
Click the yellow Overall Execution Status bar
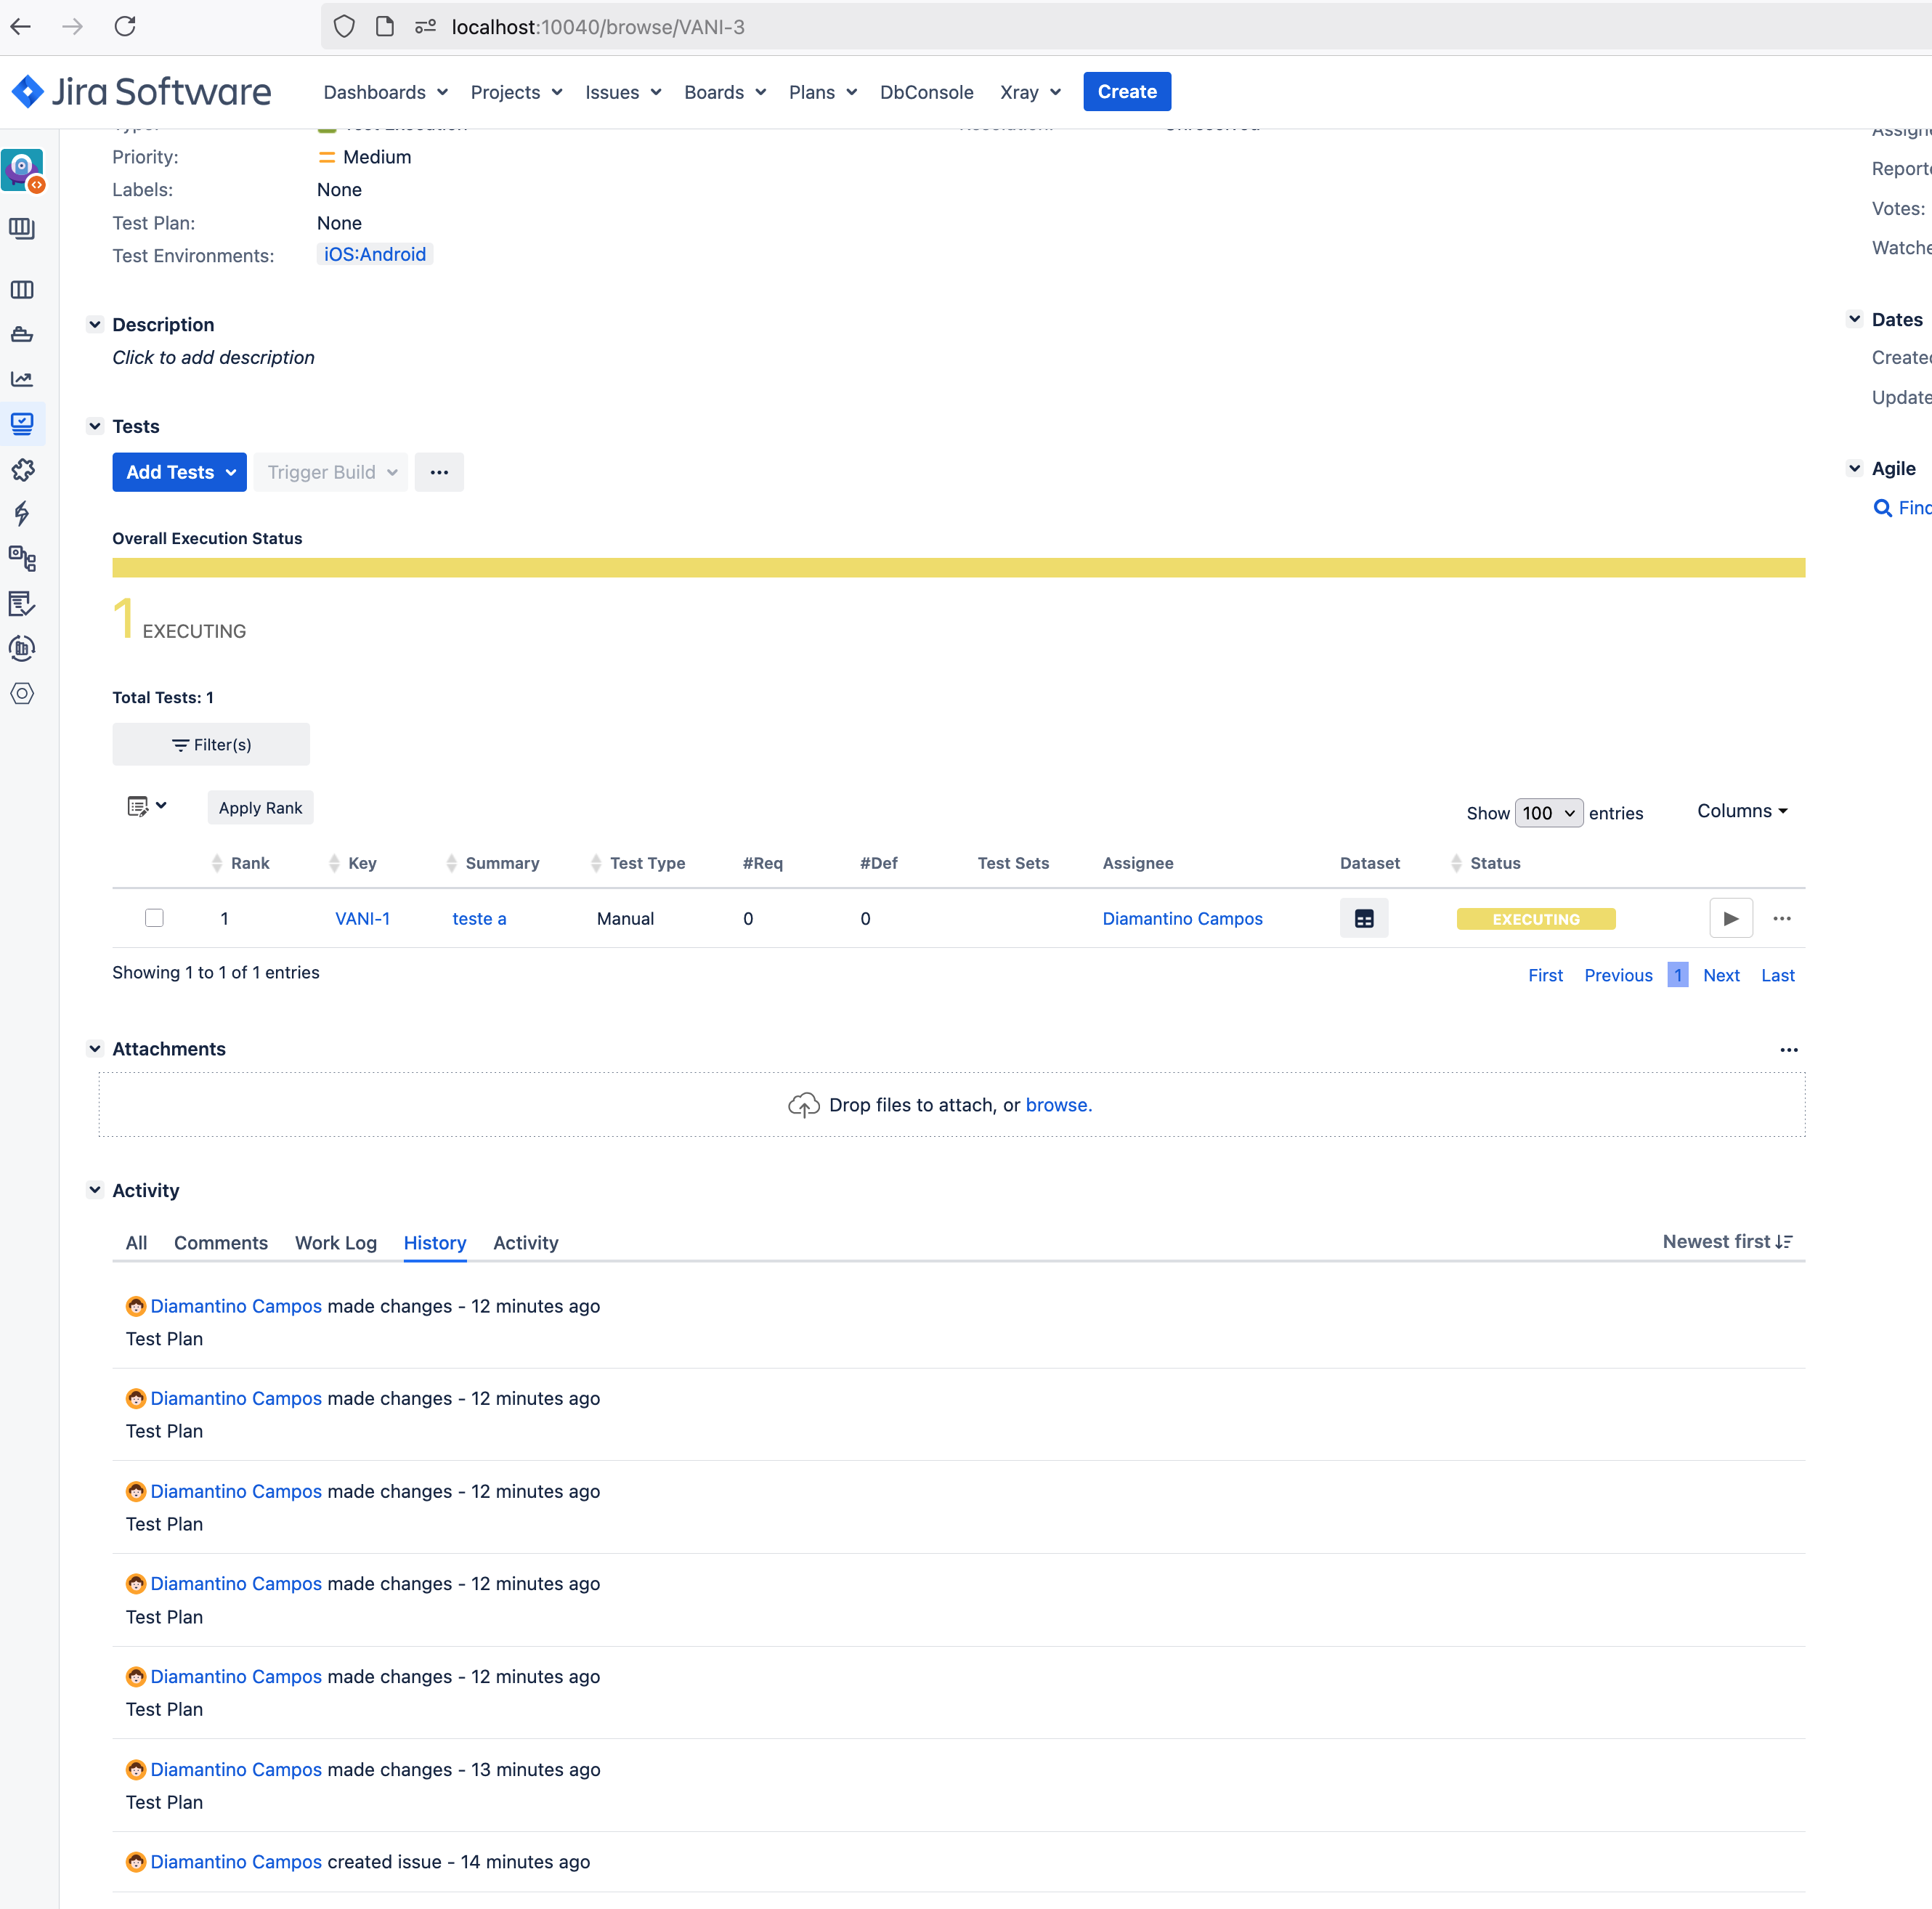pyautogui.click(x=958, y=568)
